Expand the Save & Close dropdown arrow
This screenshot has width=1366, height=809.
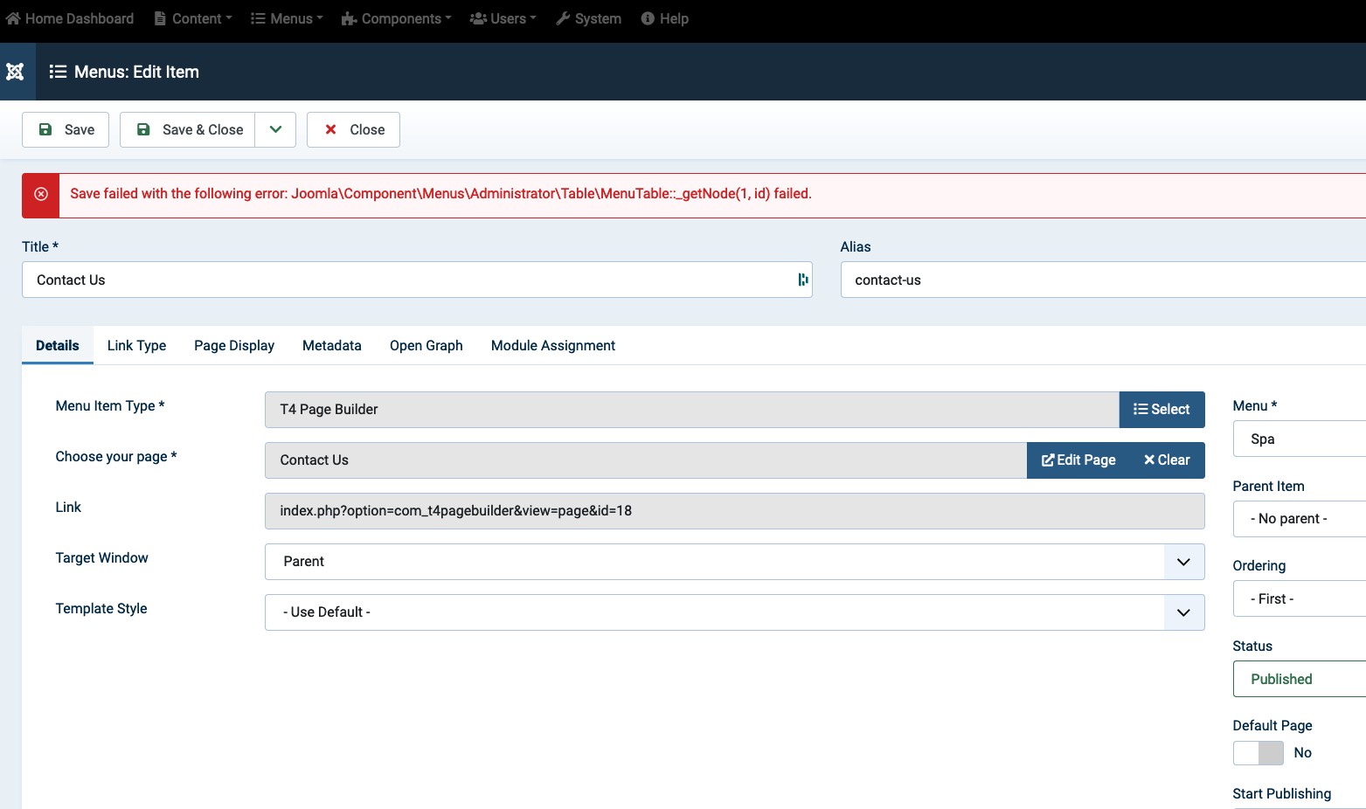[x=275, y=129]
